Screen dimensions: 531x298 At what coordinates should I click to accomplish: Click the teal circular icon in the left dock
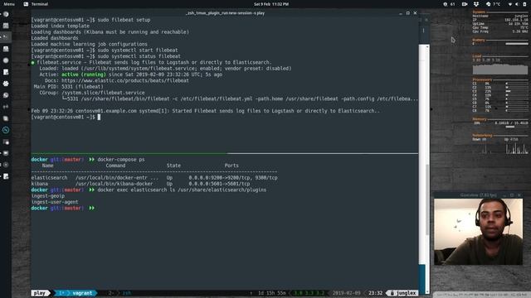pos(6,130)
